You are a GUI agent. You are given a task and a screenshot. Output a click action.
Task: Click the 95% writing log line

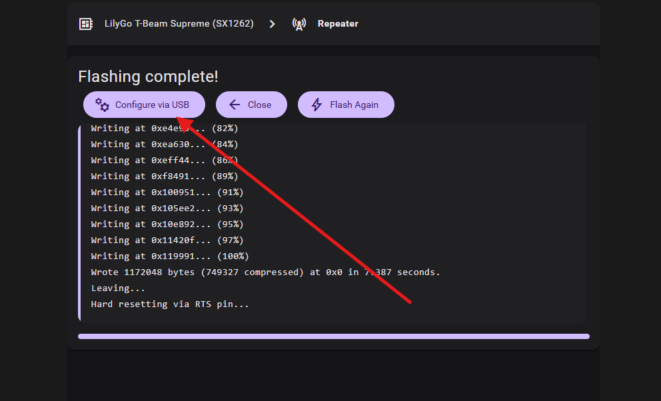167,224
